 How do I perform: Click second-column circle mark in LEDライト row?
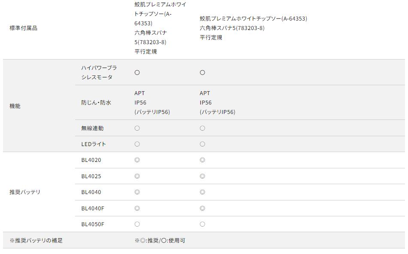click(x=202, y=144)
